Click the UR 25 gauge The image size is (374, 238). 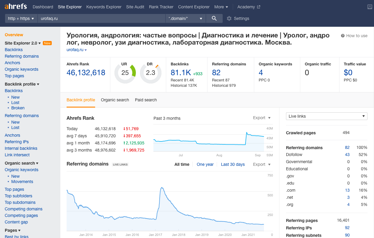(x=125, y=73)
